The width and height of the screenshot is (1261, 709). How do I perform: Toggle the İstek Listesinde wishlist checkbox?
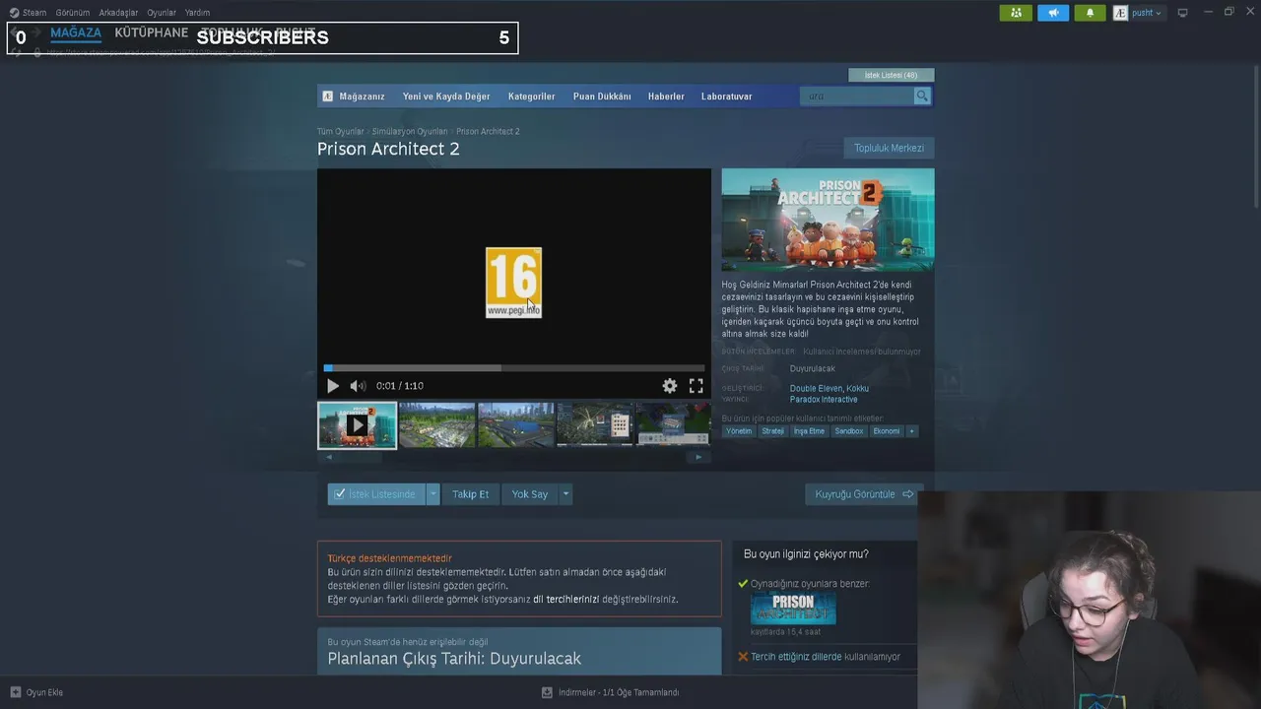point(339,494)
